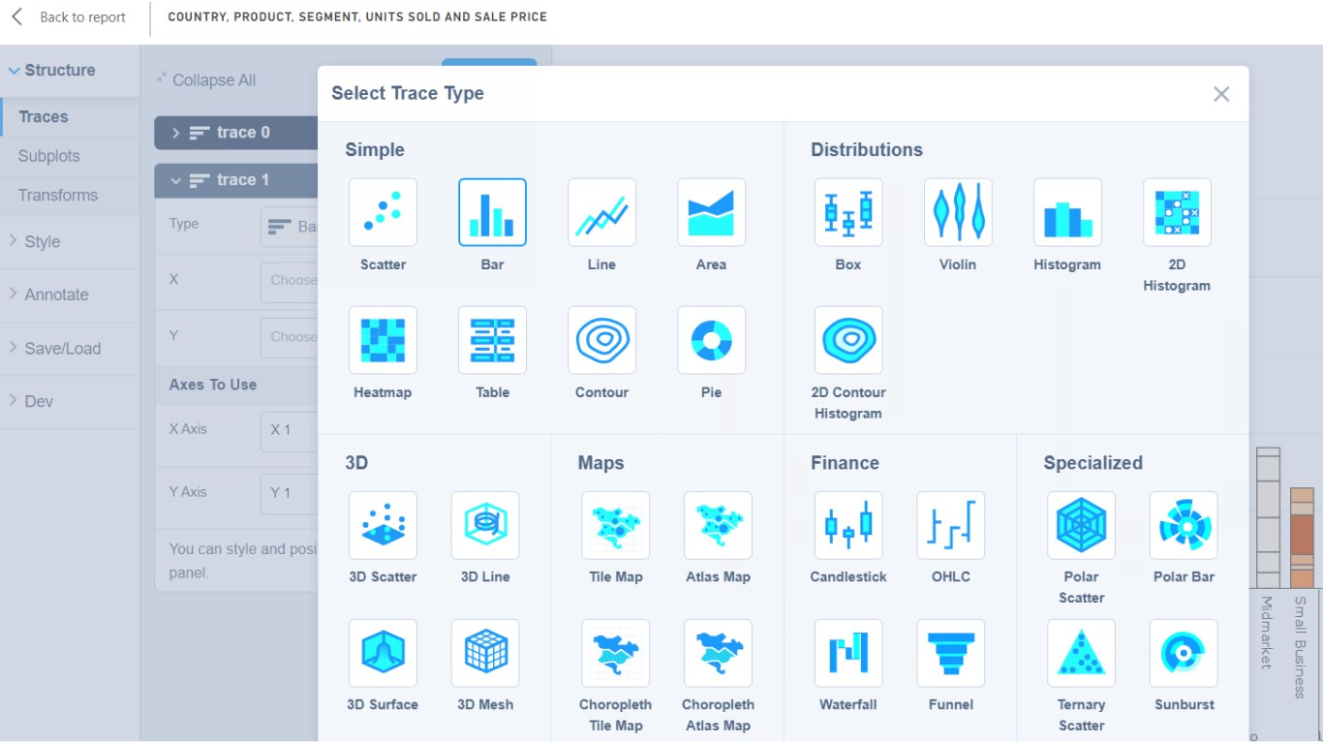This screenshot has height=744, width=1323.
Task: Close the Select Trace Type dialog
Action: pos(1221,94)
